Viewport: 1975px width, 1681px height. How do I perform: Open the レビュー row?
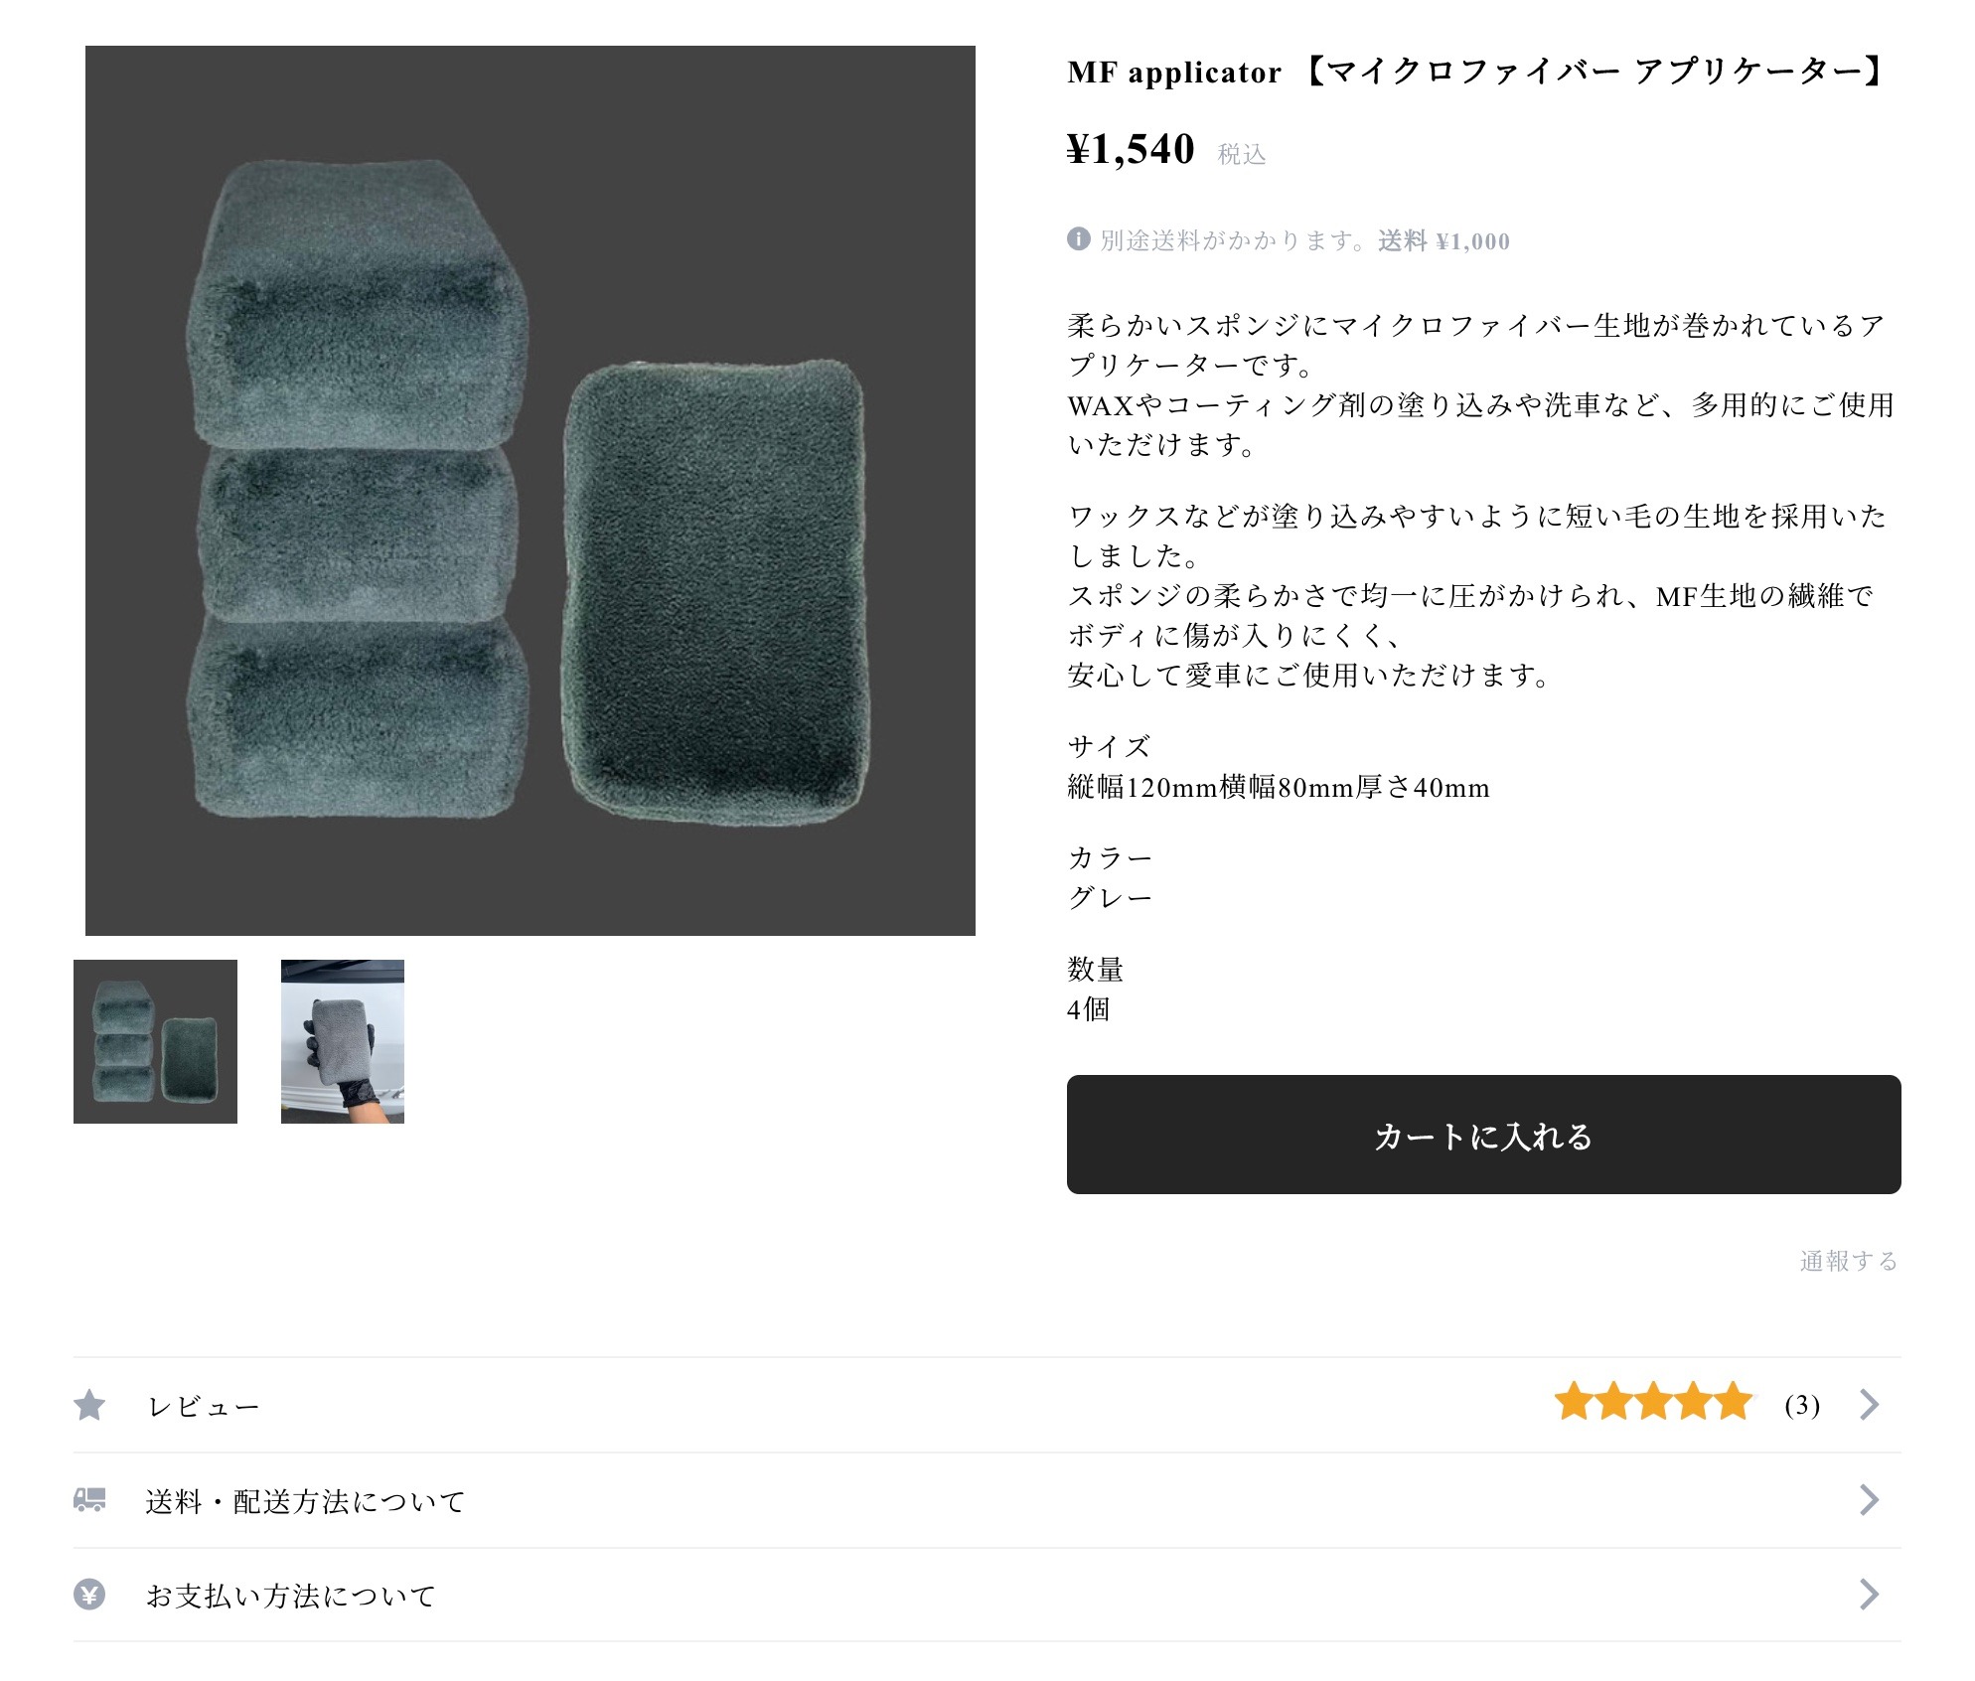[x=204, y=1407]
